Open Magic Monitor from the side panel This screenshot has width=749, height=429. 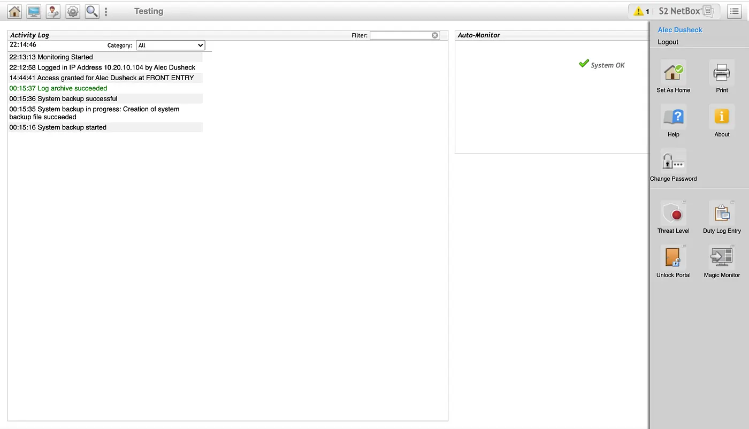tap(722, 258)
